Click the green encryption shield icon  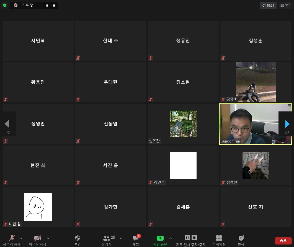[x=5, y=5]
